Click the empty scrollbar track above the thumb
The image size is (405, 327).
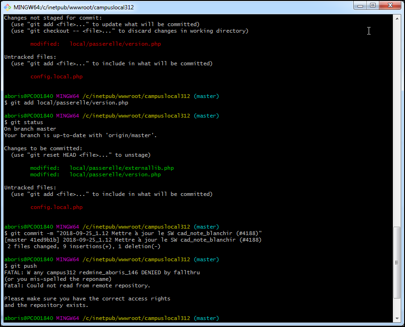click(397, 121)
